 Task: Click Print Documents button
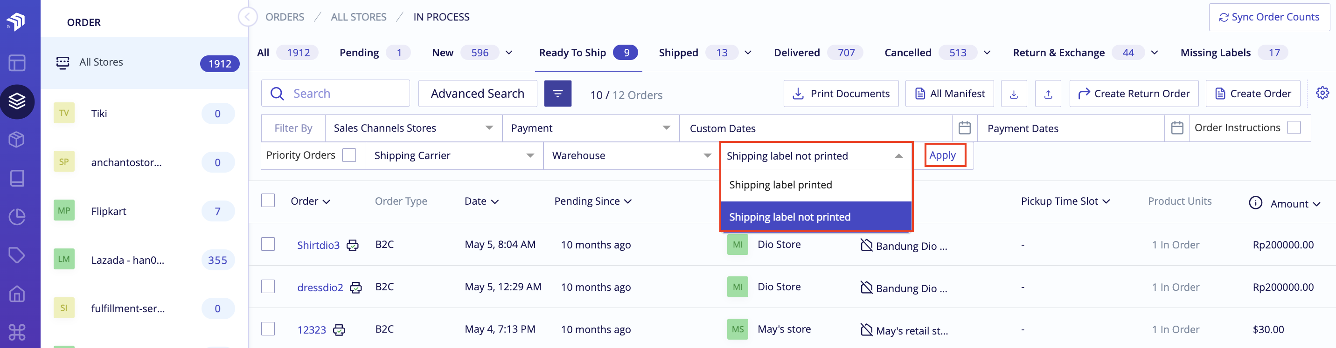click(841, 94)
